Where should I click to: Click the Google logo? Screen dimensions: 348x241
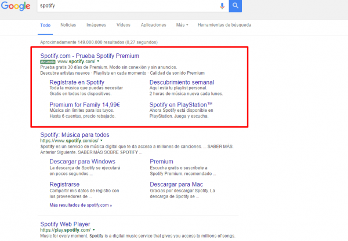tap(16, 6)
